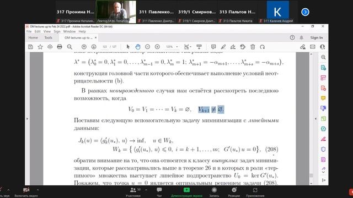Open the Find text magnifier tool

pyautogui.click(x=69, y=47)
